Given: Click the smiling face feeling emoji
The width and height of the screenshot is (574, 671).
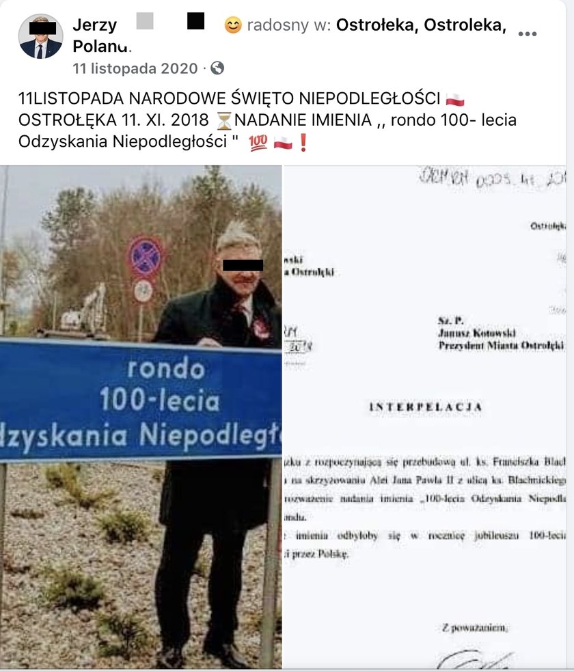Looking at the screenshot, I should pyautogui.click(x=233, y=25).
